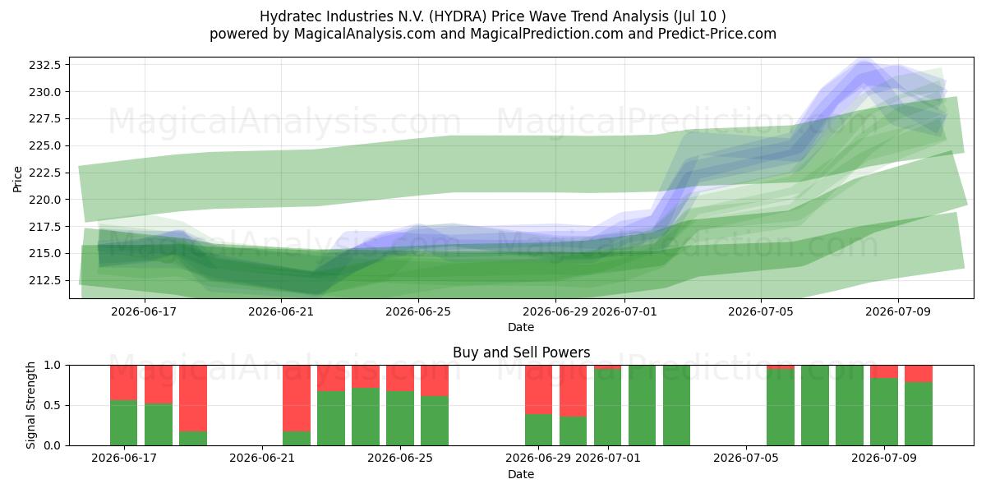Viewport: 986px width, 493px height.
Task: Click the green buy segment of the 2026-06-17 bar
Action: 124,422
